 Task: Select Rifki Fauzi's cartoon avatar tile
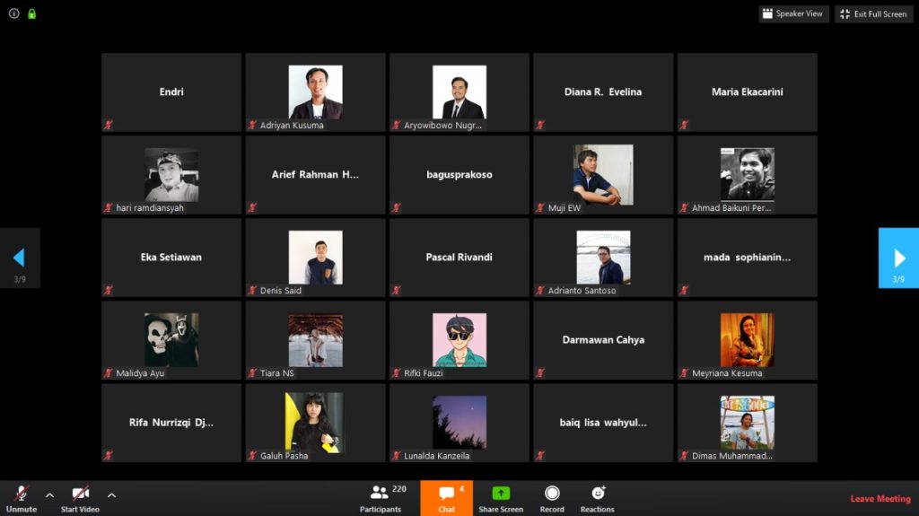(x=459, y=340)
